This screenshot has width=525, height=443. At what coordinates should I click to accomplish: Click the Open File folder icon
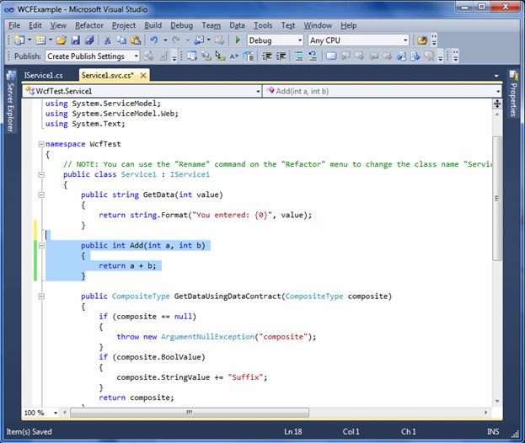pyautogui.click(x=62, y=40)
